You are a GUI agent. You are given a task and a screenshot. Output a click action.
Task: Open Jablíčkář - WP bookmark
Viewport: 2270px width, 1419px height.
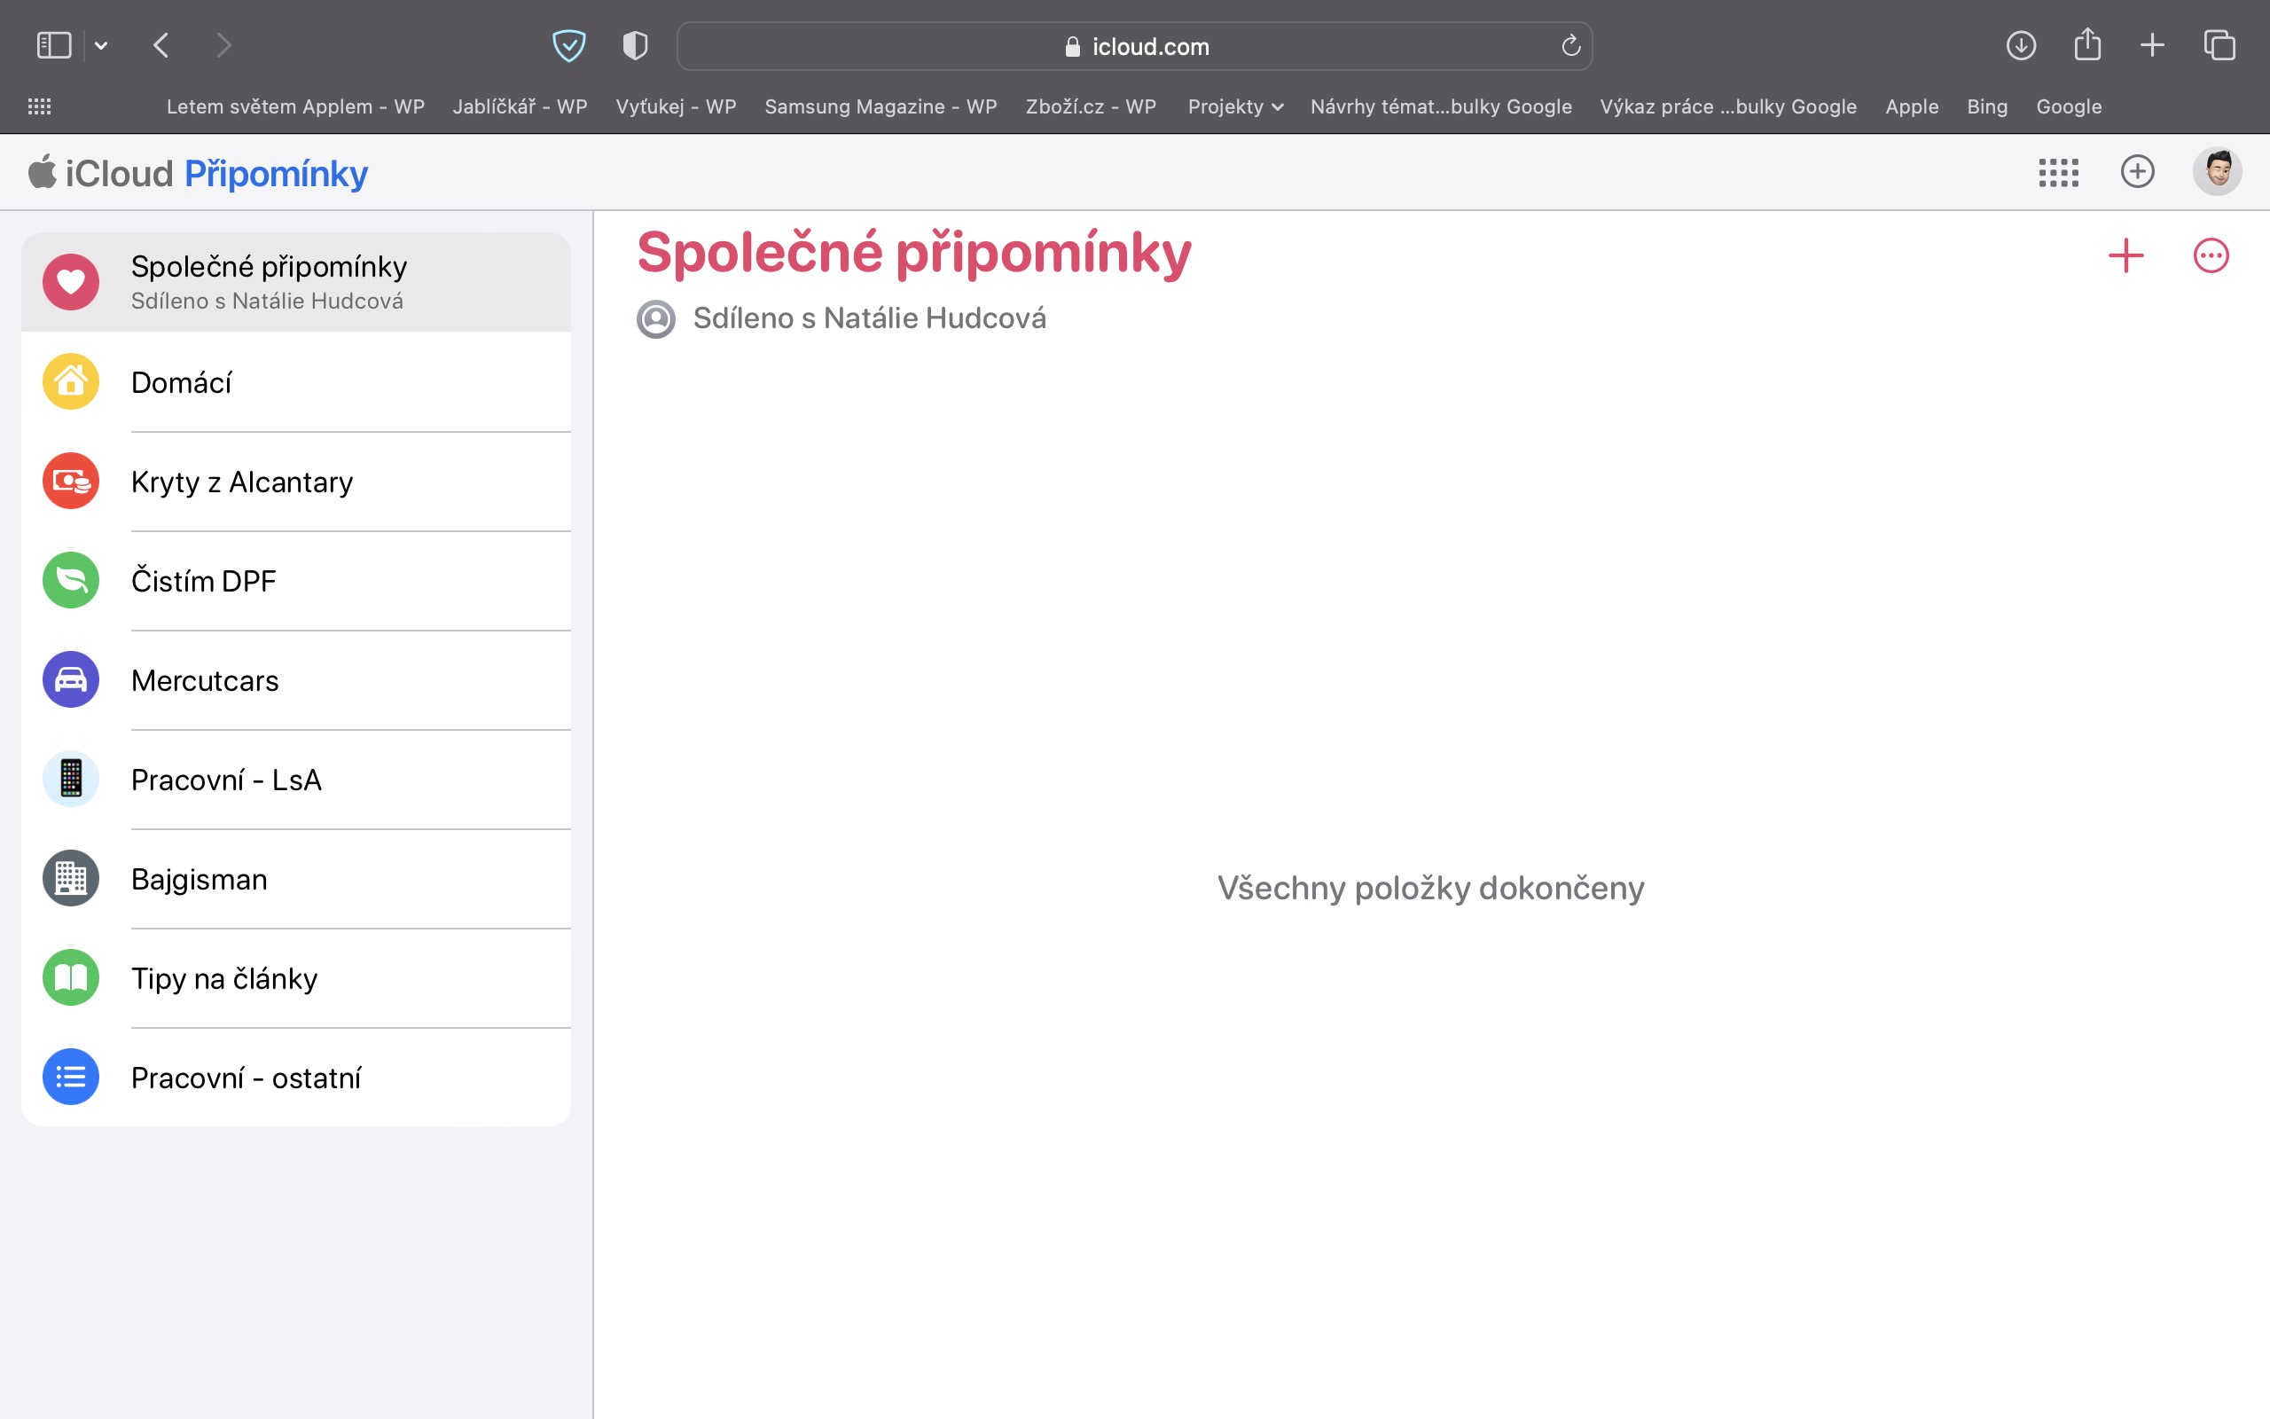520,107
